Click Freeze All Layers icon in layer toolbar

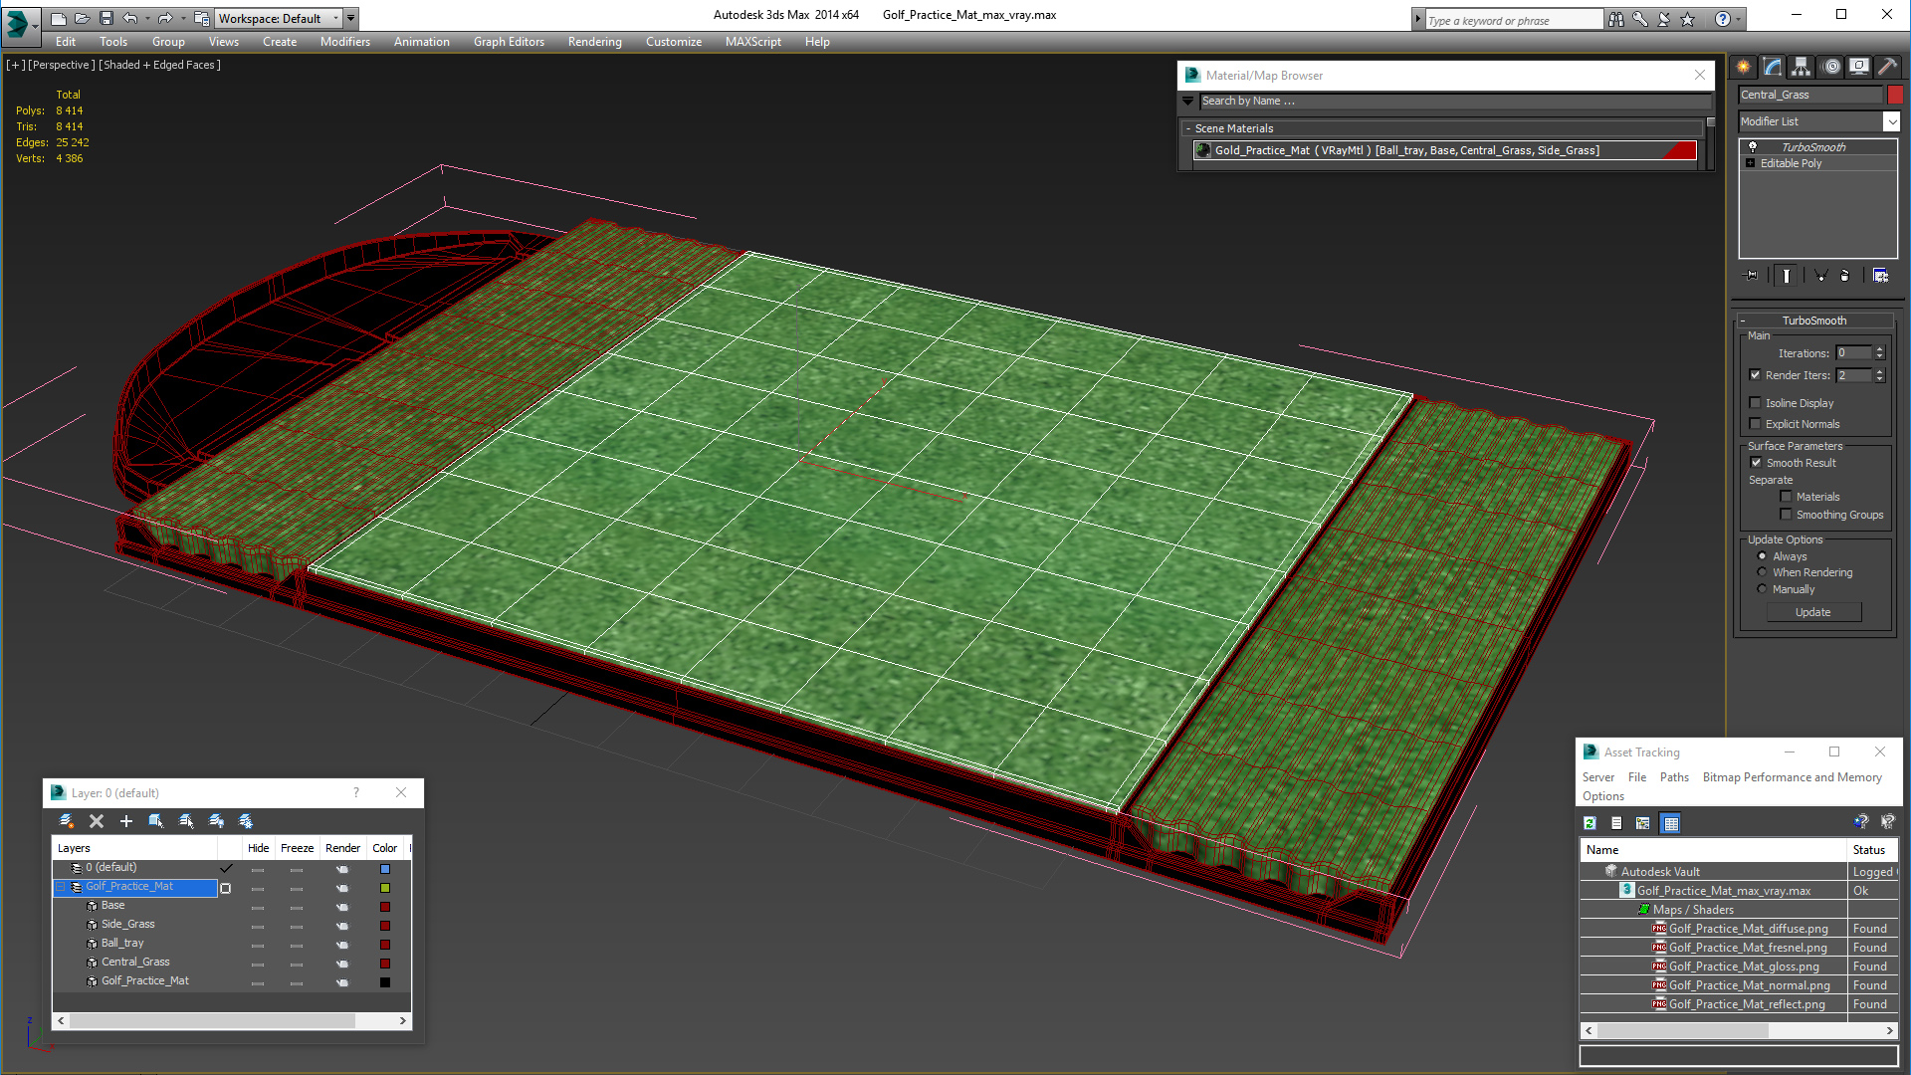tap(246, 821)
